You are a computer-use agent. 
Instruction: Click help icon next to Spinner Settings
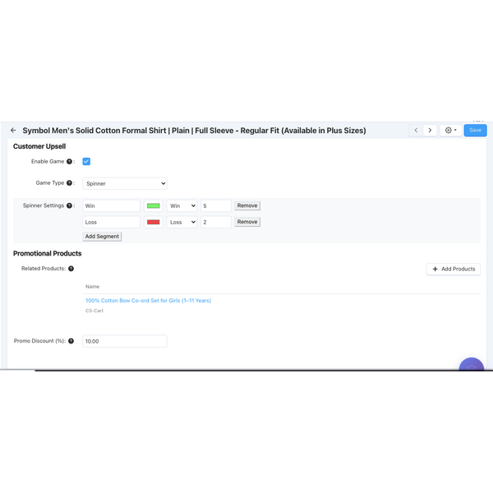click(70, 205)
